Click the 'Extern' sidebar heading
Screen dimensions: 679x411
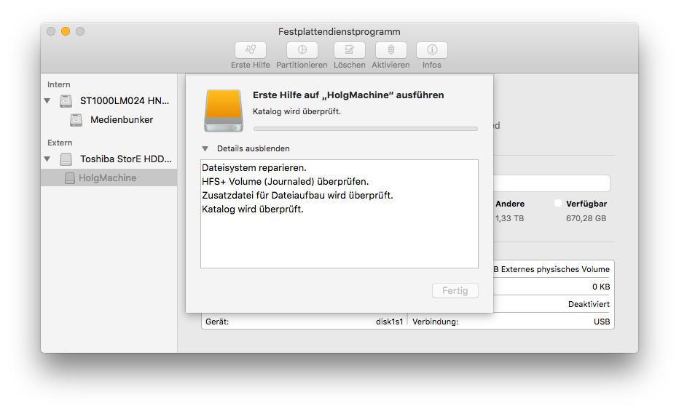[60, 143]
